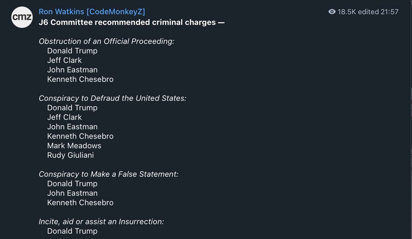The image size is (412, 239).
Task: Click Donald Trump under Obstruction heading
Action: click(x=72, y=51)
